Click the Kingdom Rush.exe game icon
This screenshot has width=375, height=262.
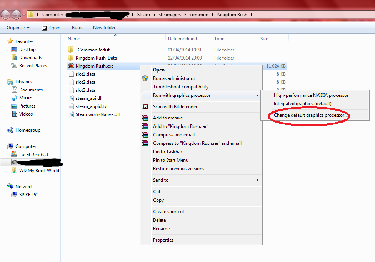tap(71, 66)
